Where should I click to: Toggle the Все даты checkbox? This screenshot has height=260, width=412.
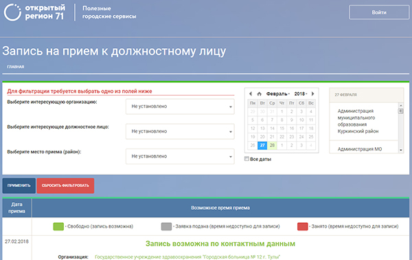tap(247, 159)
